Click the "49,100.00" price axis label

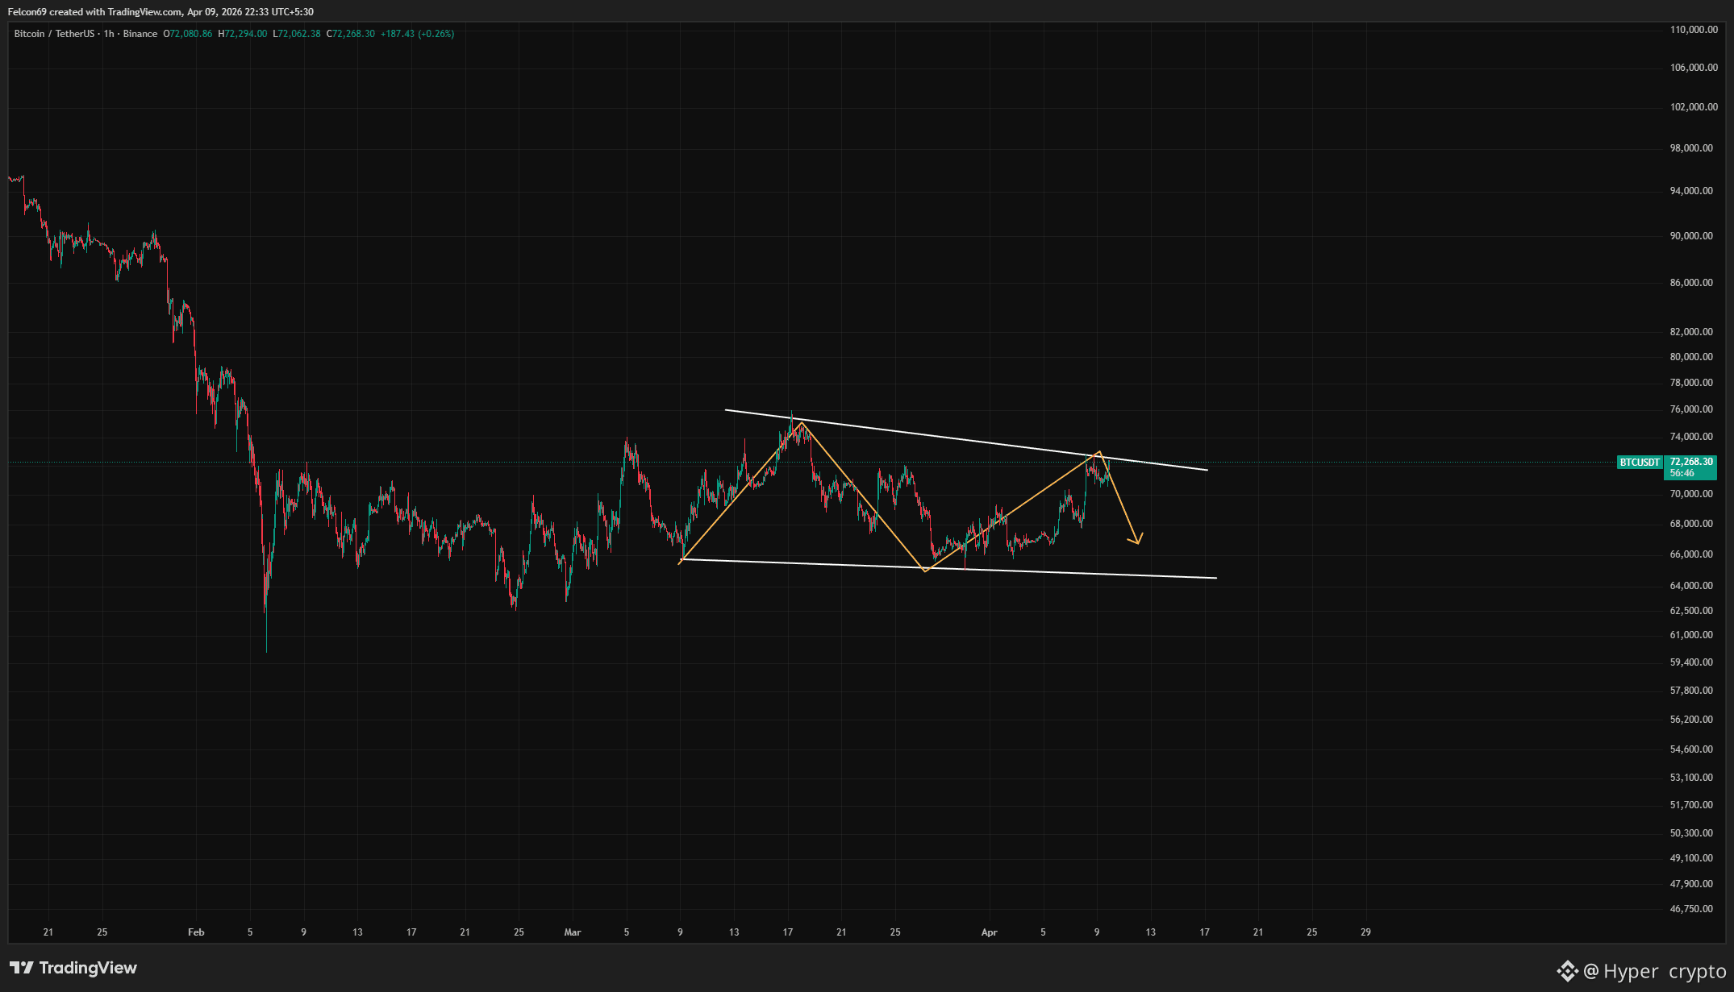[1691, 858]
